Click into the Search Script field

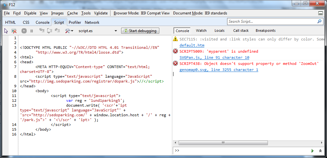272,22
